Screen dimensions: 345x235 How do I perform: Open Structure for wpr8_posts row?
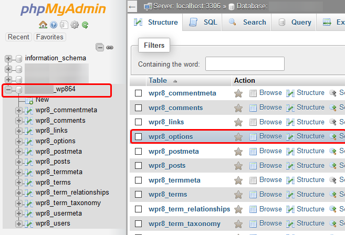click(x=305, y=166)
